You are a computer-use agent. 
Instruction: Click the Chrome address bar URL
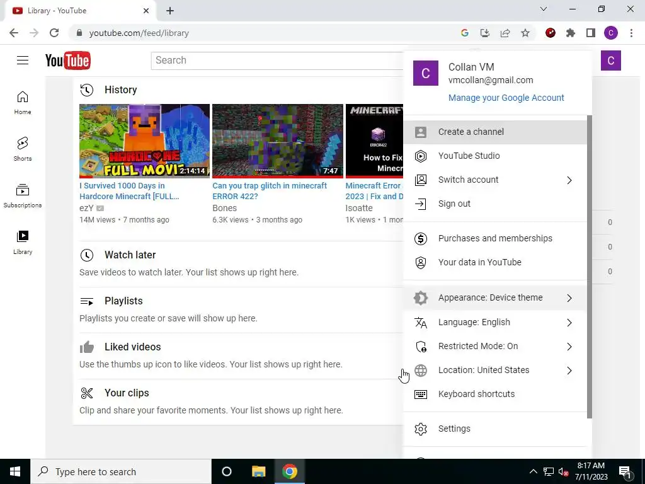point(139,33)
